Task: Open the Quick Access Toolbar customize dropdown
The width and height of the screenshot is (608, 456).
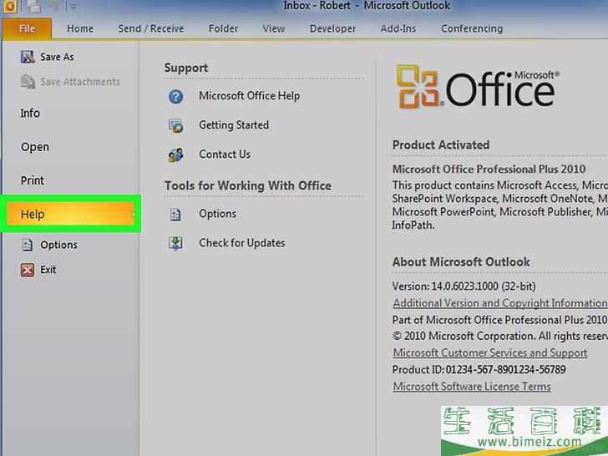Action: 73,8
